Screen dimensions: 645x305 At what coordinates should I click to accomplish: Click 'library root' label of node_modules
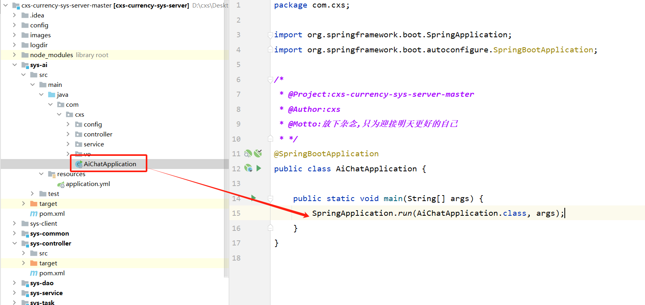tap(92, 55)
